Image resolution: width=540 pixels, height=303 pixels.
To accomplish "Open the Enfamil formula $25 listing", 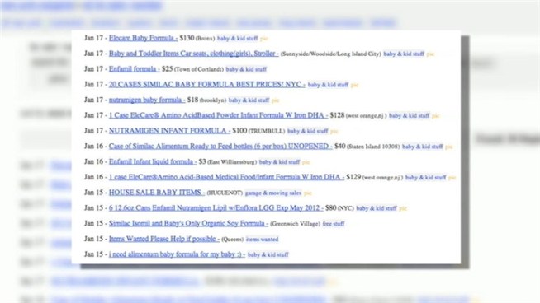I will pyautogui.click(x=134, y=69).
